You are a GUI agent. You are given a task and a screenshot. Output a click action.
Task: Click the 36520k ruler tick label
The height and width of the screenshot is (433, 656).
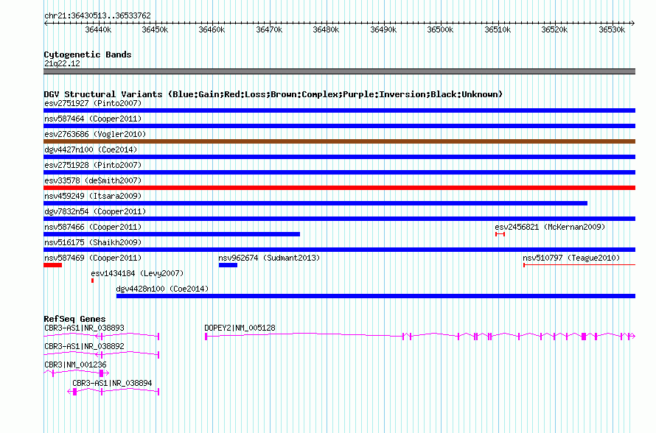pyautogui.click(x=555, y=29)
